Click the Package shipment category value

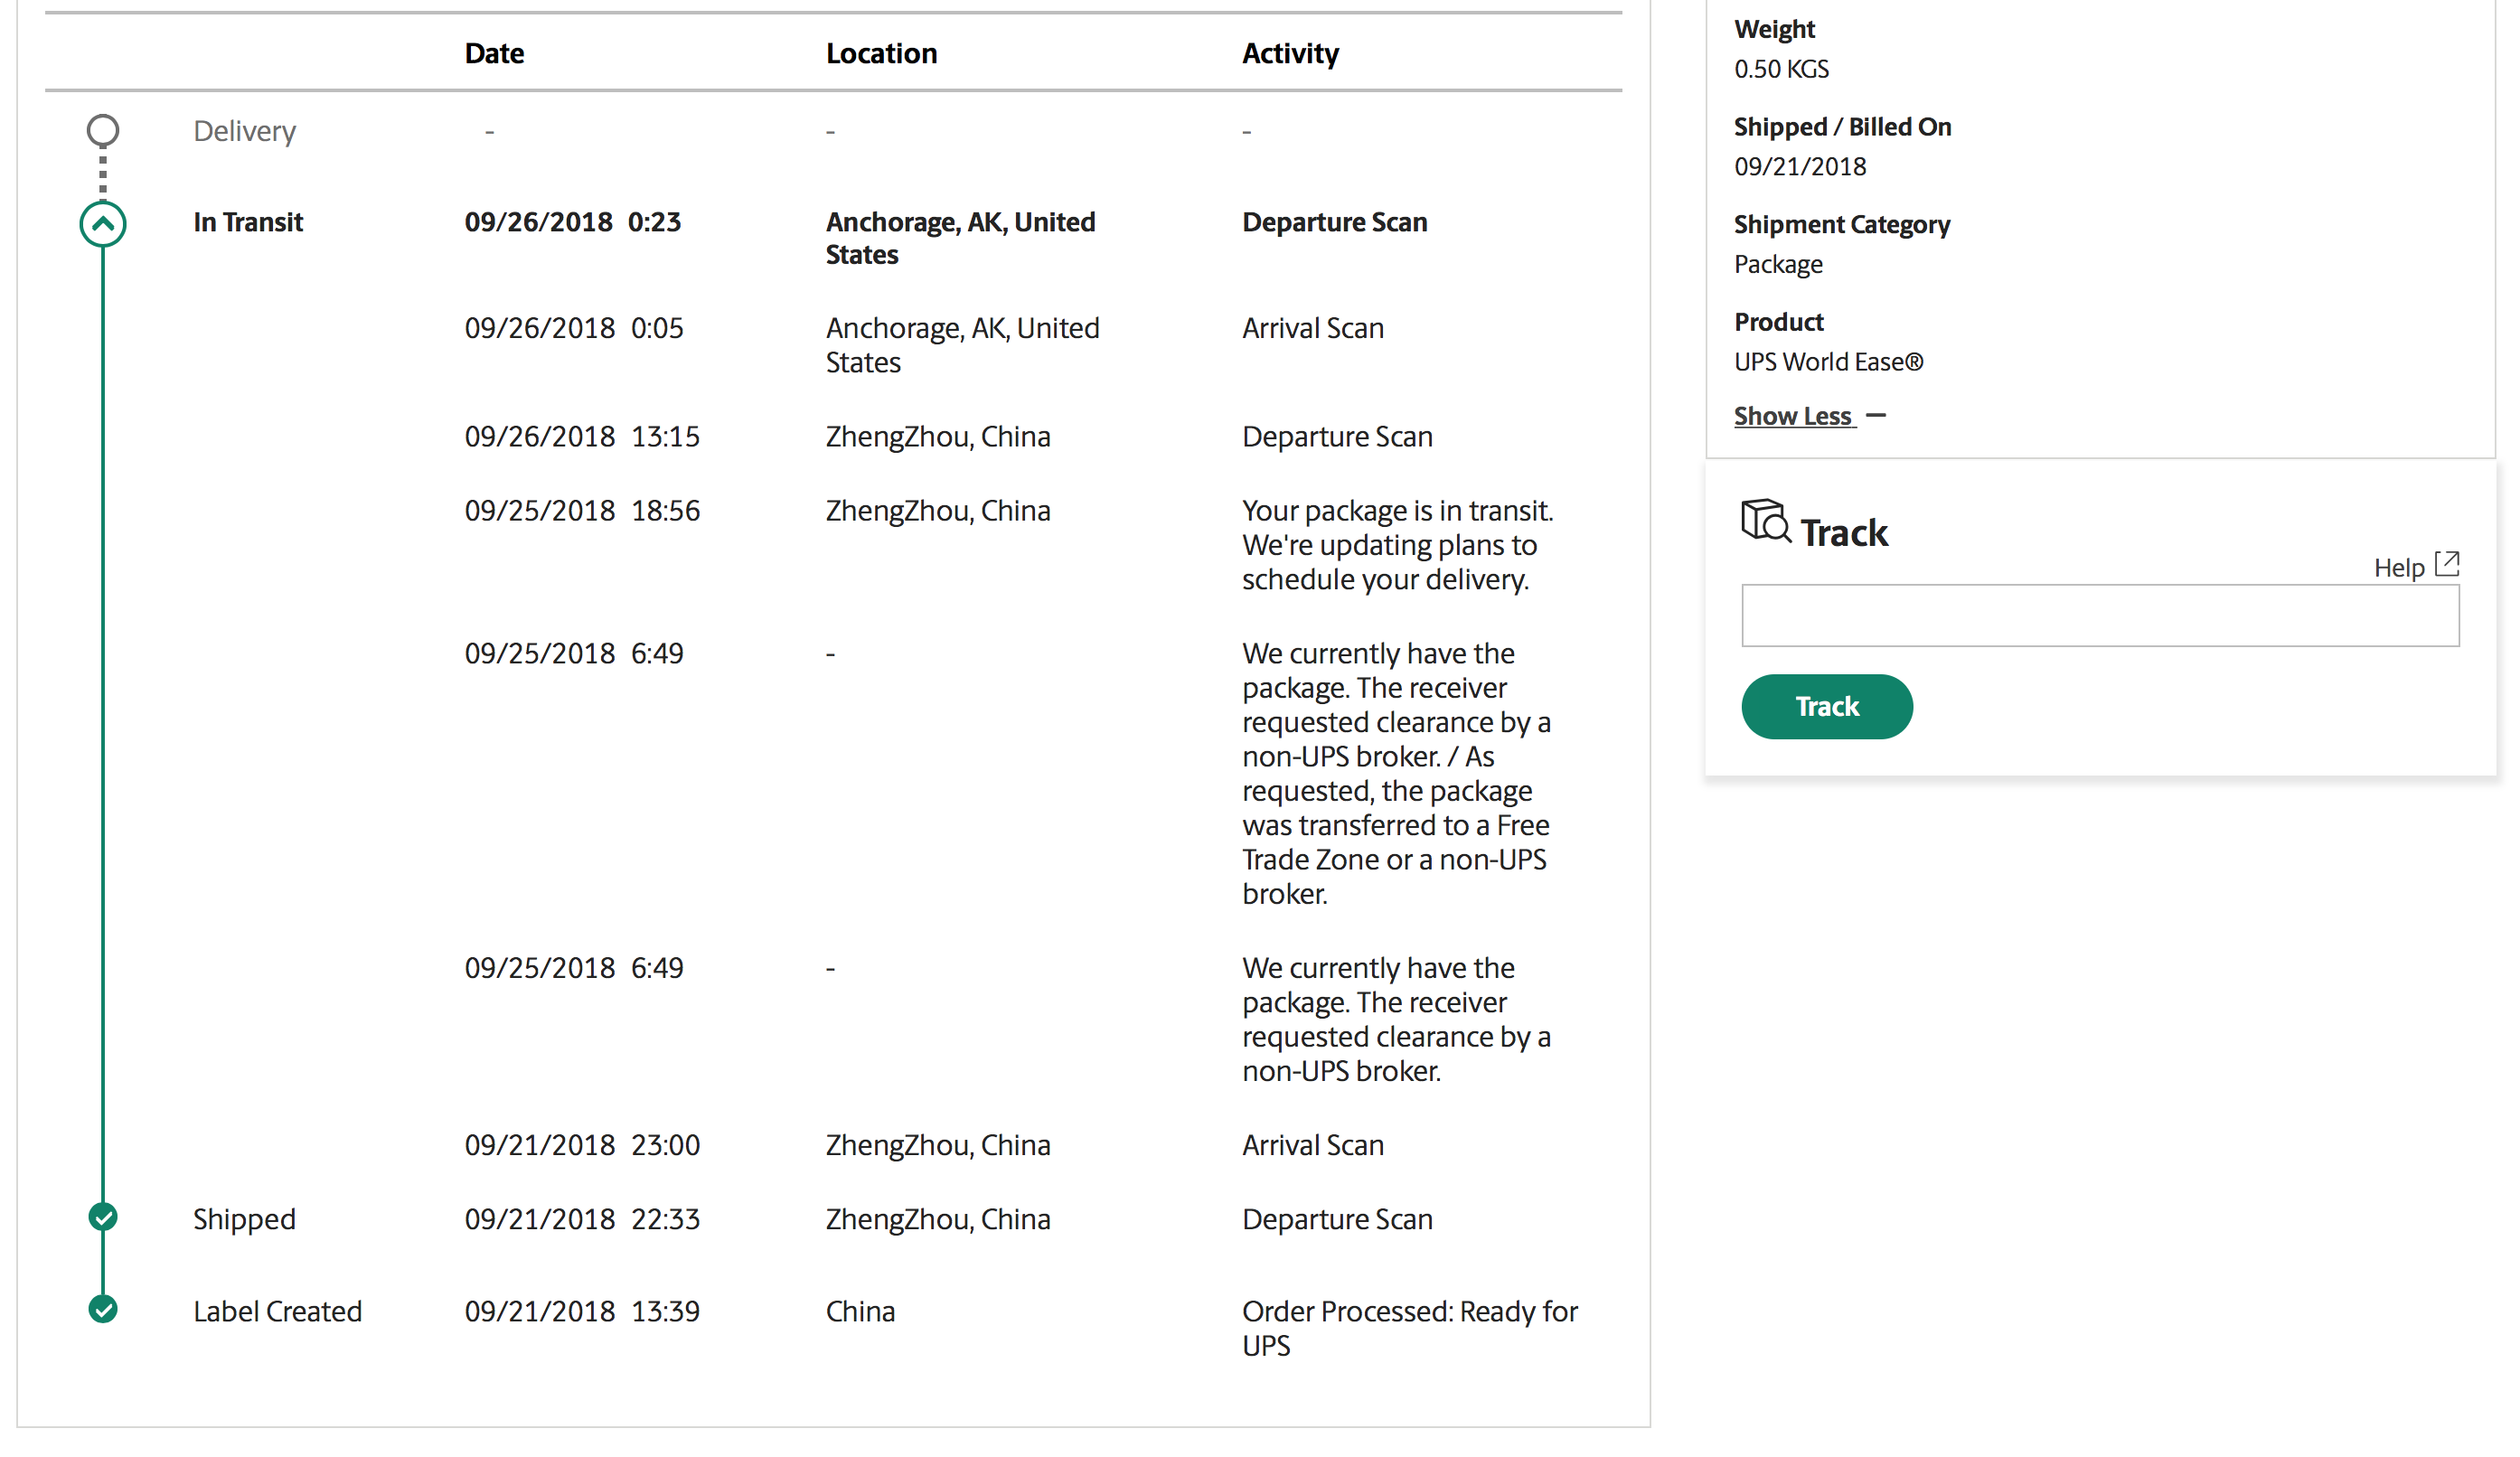click(x=1778, y=264)
